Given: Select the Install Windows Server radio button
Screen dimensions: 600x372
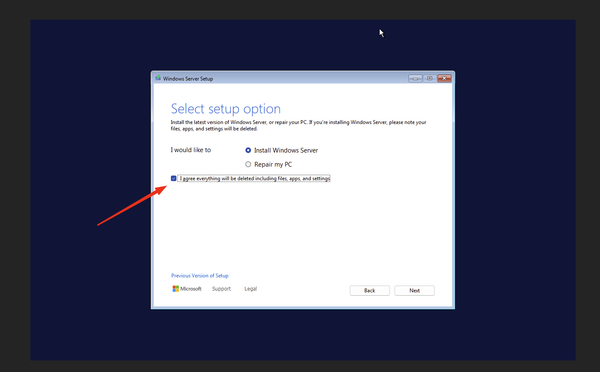Looking at the screenshot, I should pos(248,150).
